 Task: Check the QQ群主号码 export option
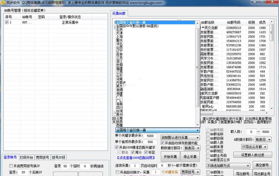tap(208, 155)
